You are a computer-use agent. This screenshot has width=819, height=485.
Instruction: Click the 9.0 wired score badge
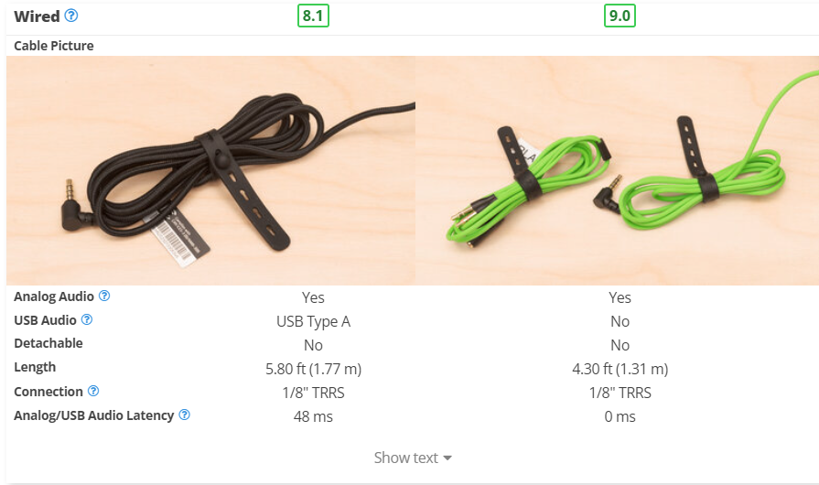[x=620, y=16]
